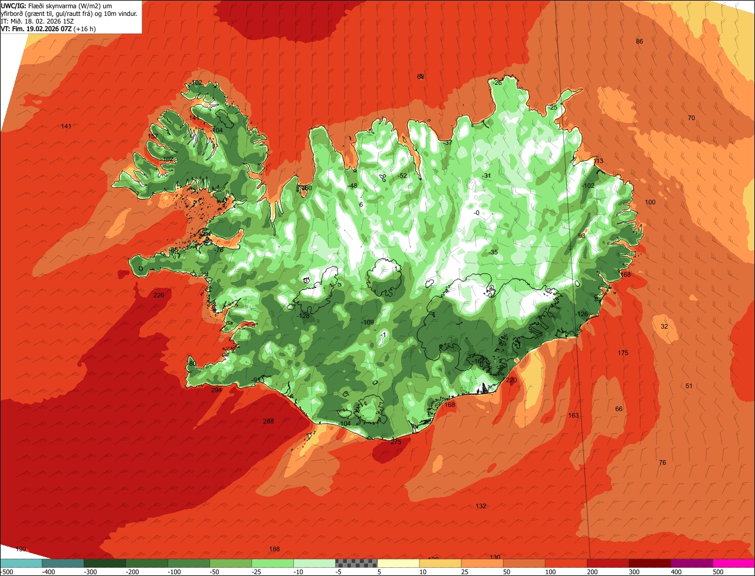
Task: Select the map value '70' east of Iceland
Action: [691, 118]
